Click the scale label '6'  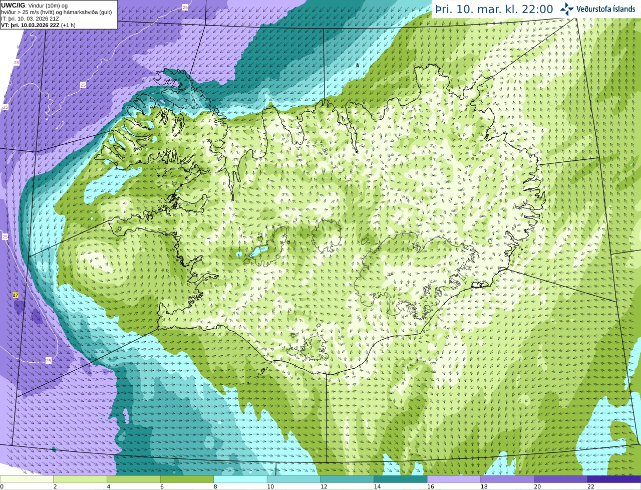click(162, 486)
